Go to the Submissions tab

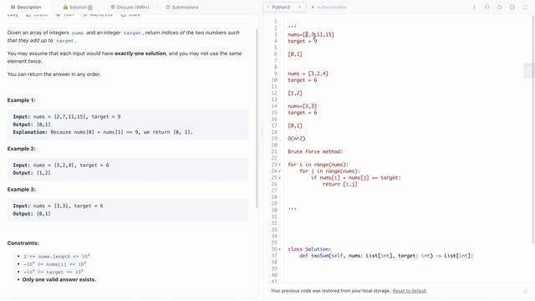click(182, 8)
